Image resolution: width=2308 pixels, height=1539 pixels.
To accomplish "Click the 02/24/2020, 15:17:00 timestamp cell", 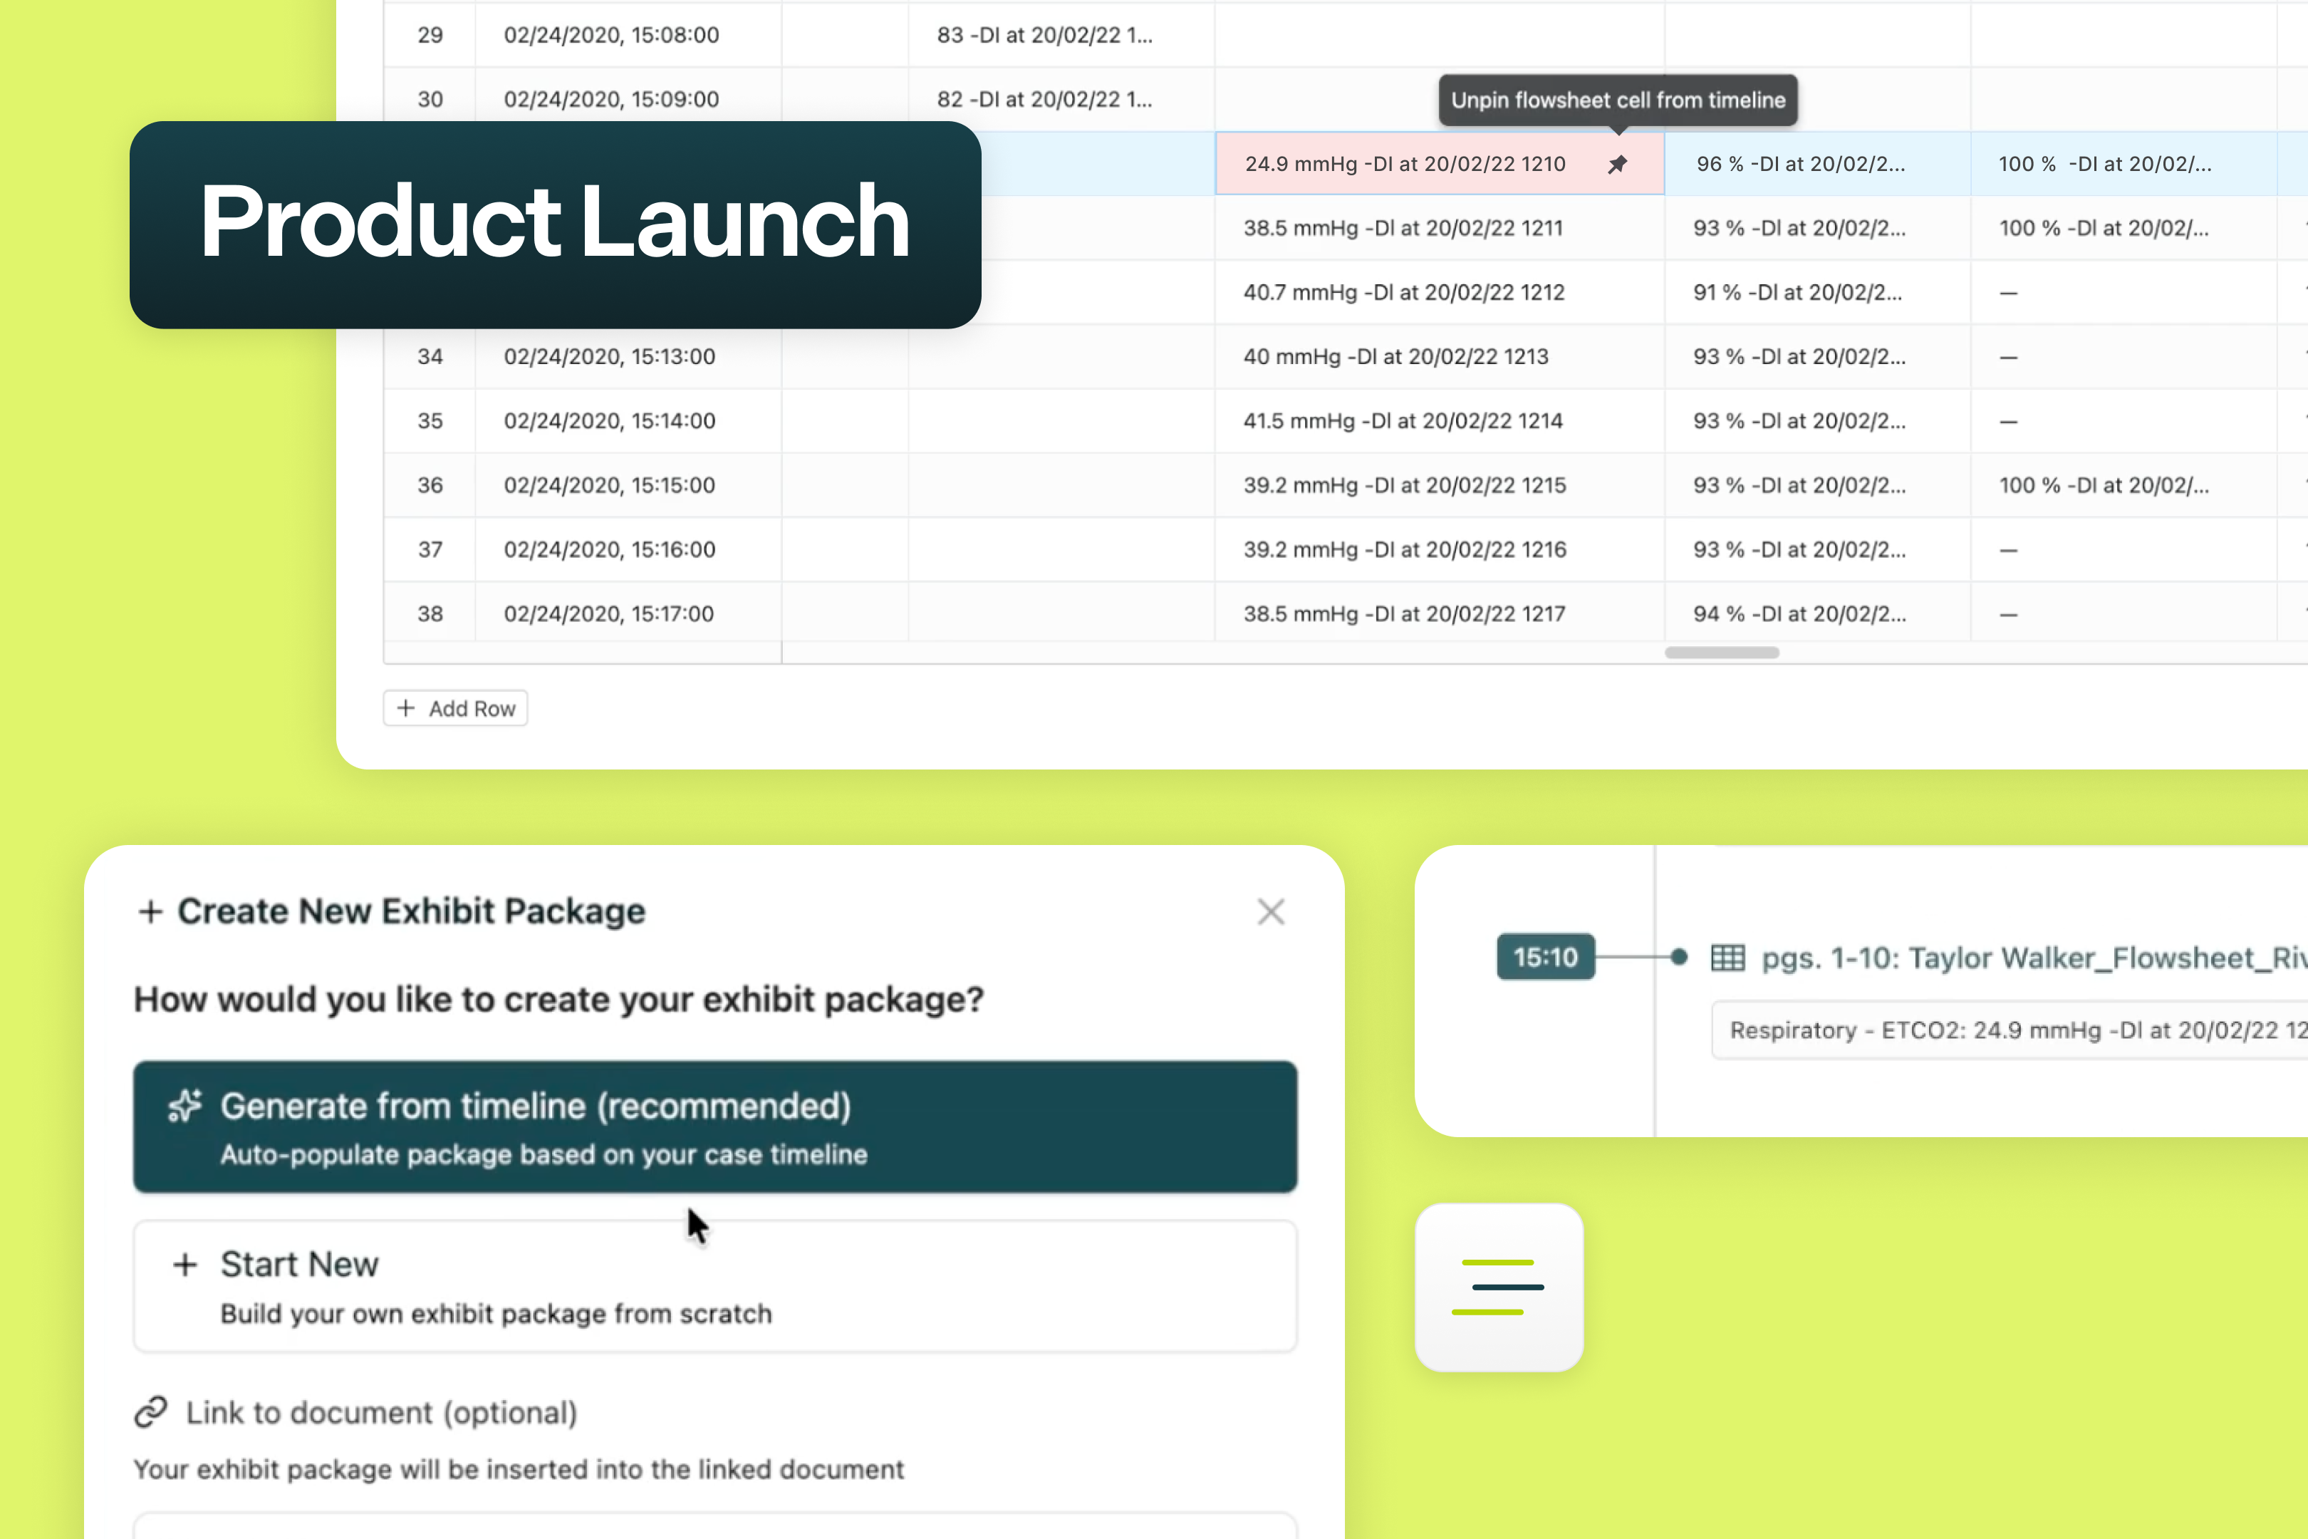I will pyautogui.click(x=608, y=613).
